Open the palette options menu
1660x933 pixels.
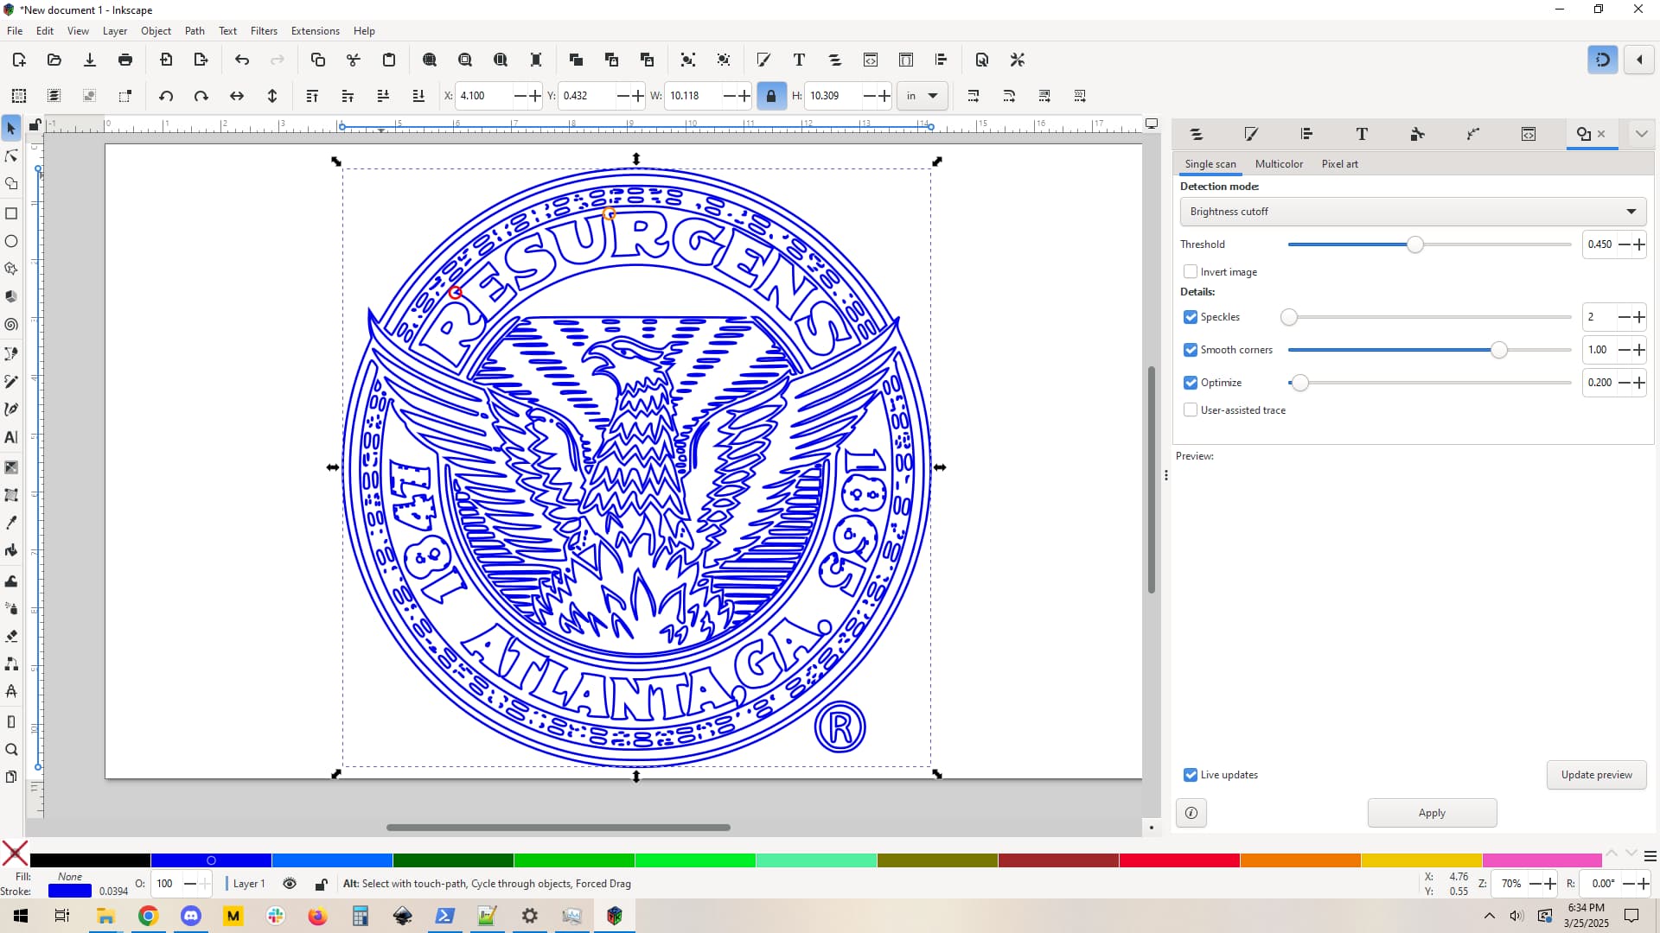coord(1650,856)
